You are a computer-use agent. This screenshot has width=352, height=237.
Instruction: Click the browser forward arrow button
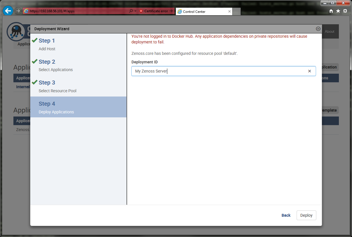(x=18, y=11)
